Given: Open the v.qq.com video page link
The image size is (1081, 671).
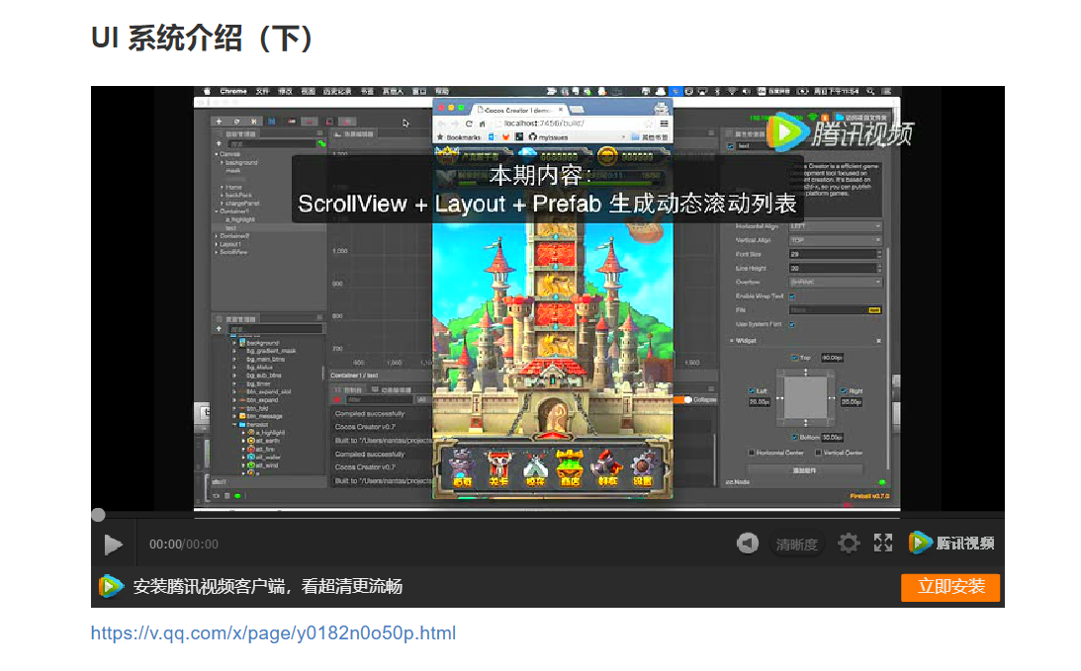Looking at the screenshot, I should click(x=273, y=633).
